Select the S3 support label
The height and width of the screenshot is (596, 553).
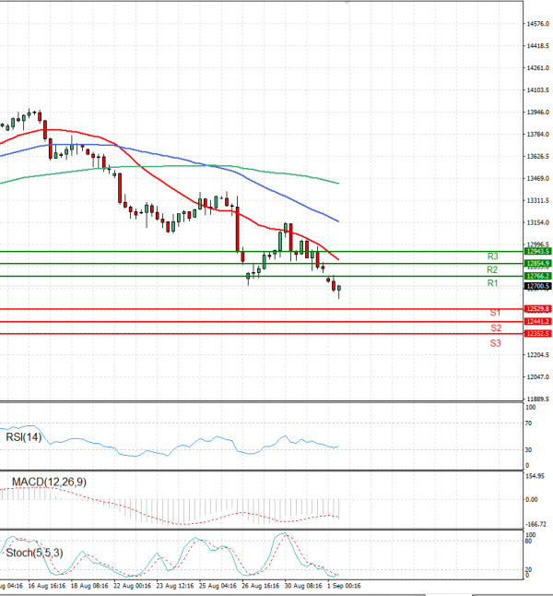point(496,343)
